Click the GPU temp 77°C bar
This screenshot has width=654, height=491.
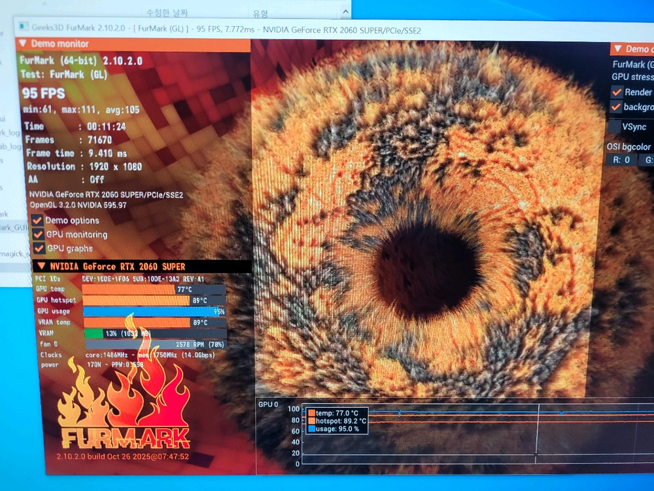tap(154, 289)
